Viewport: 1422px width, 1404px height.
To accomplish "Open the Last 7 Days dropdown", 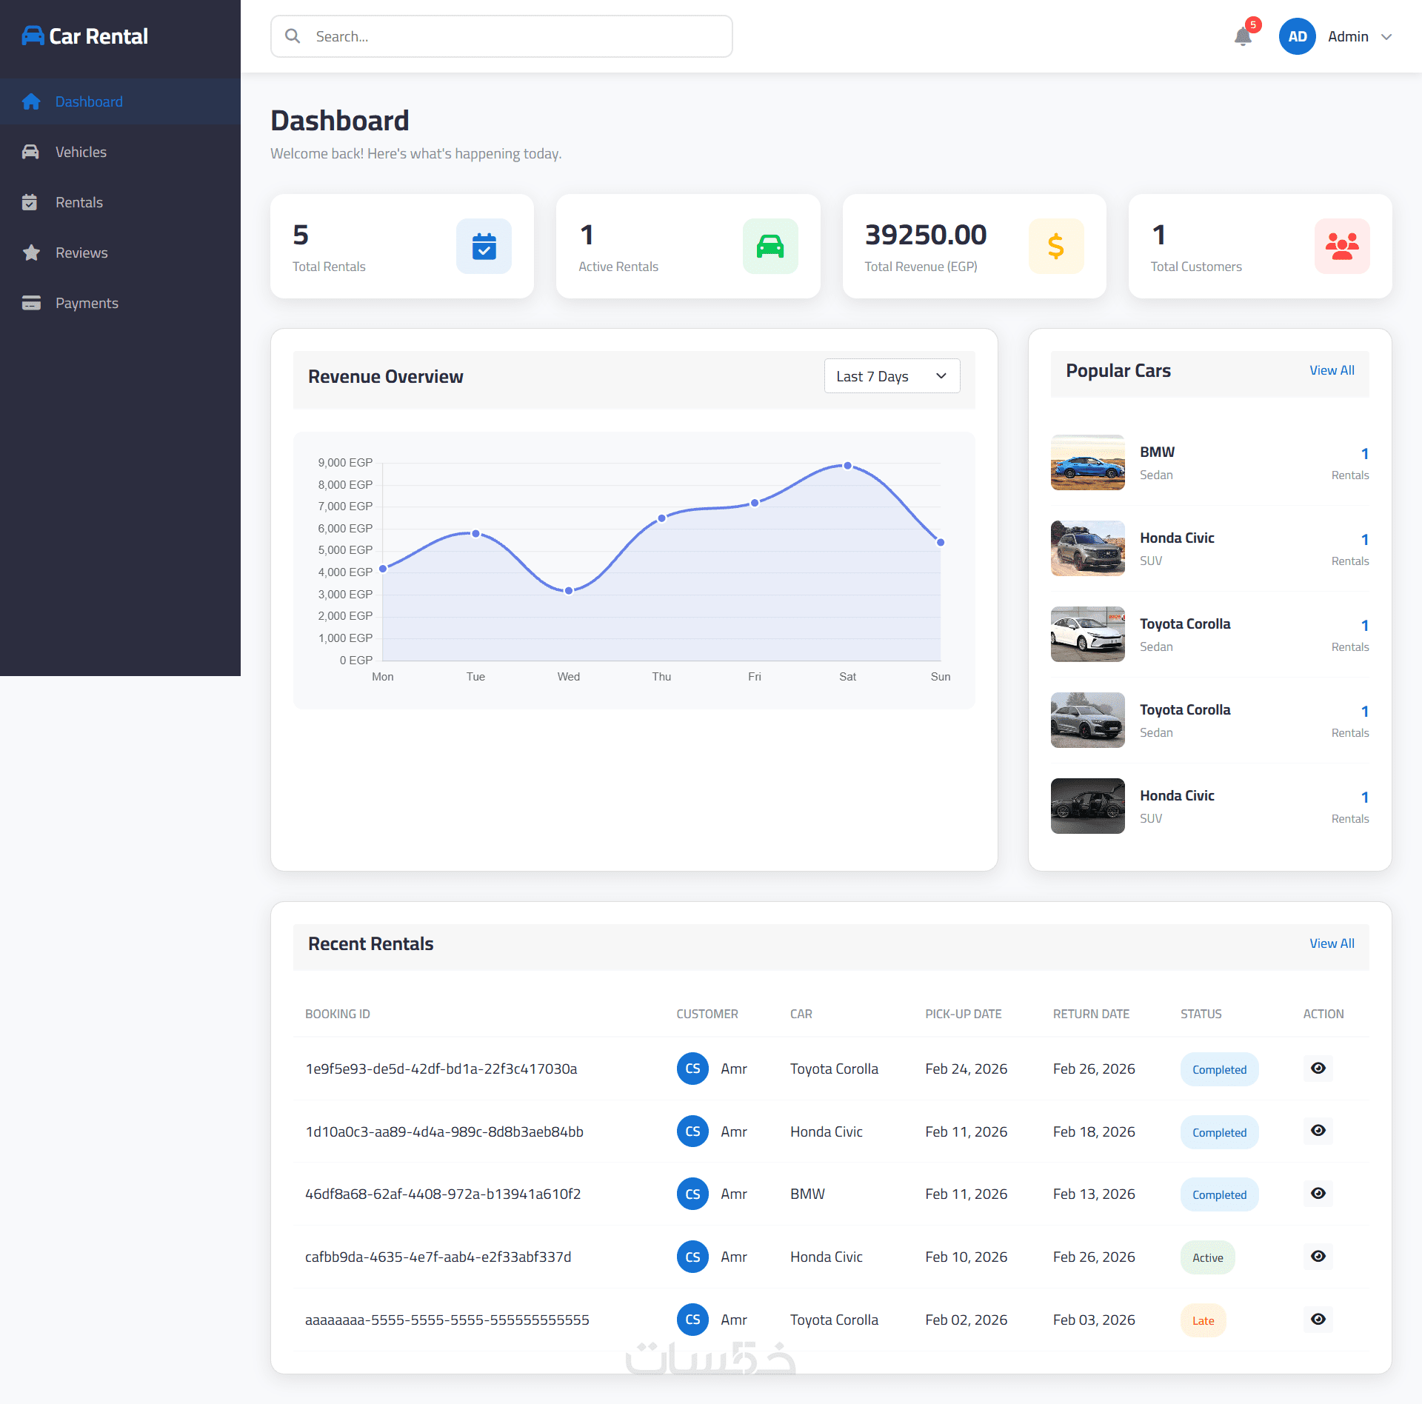I will (x=892, y=376).
